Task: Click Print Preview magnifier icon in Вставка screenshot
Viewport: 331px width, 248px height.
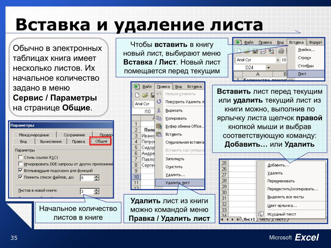Action: [x=271, y=51]
